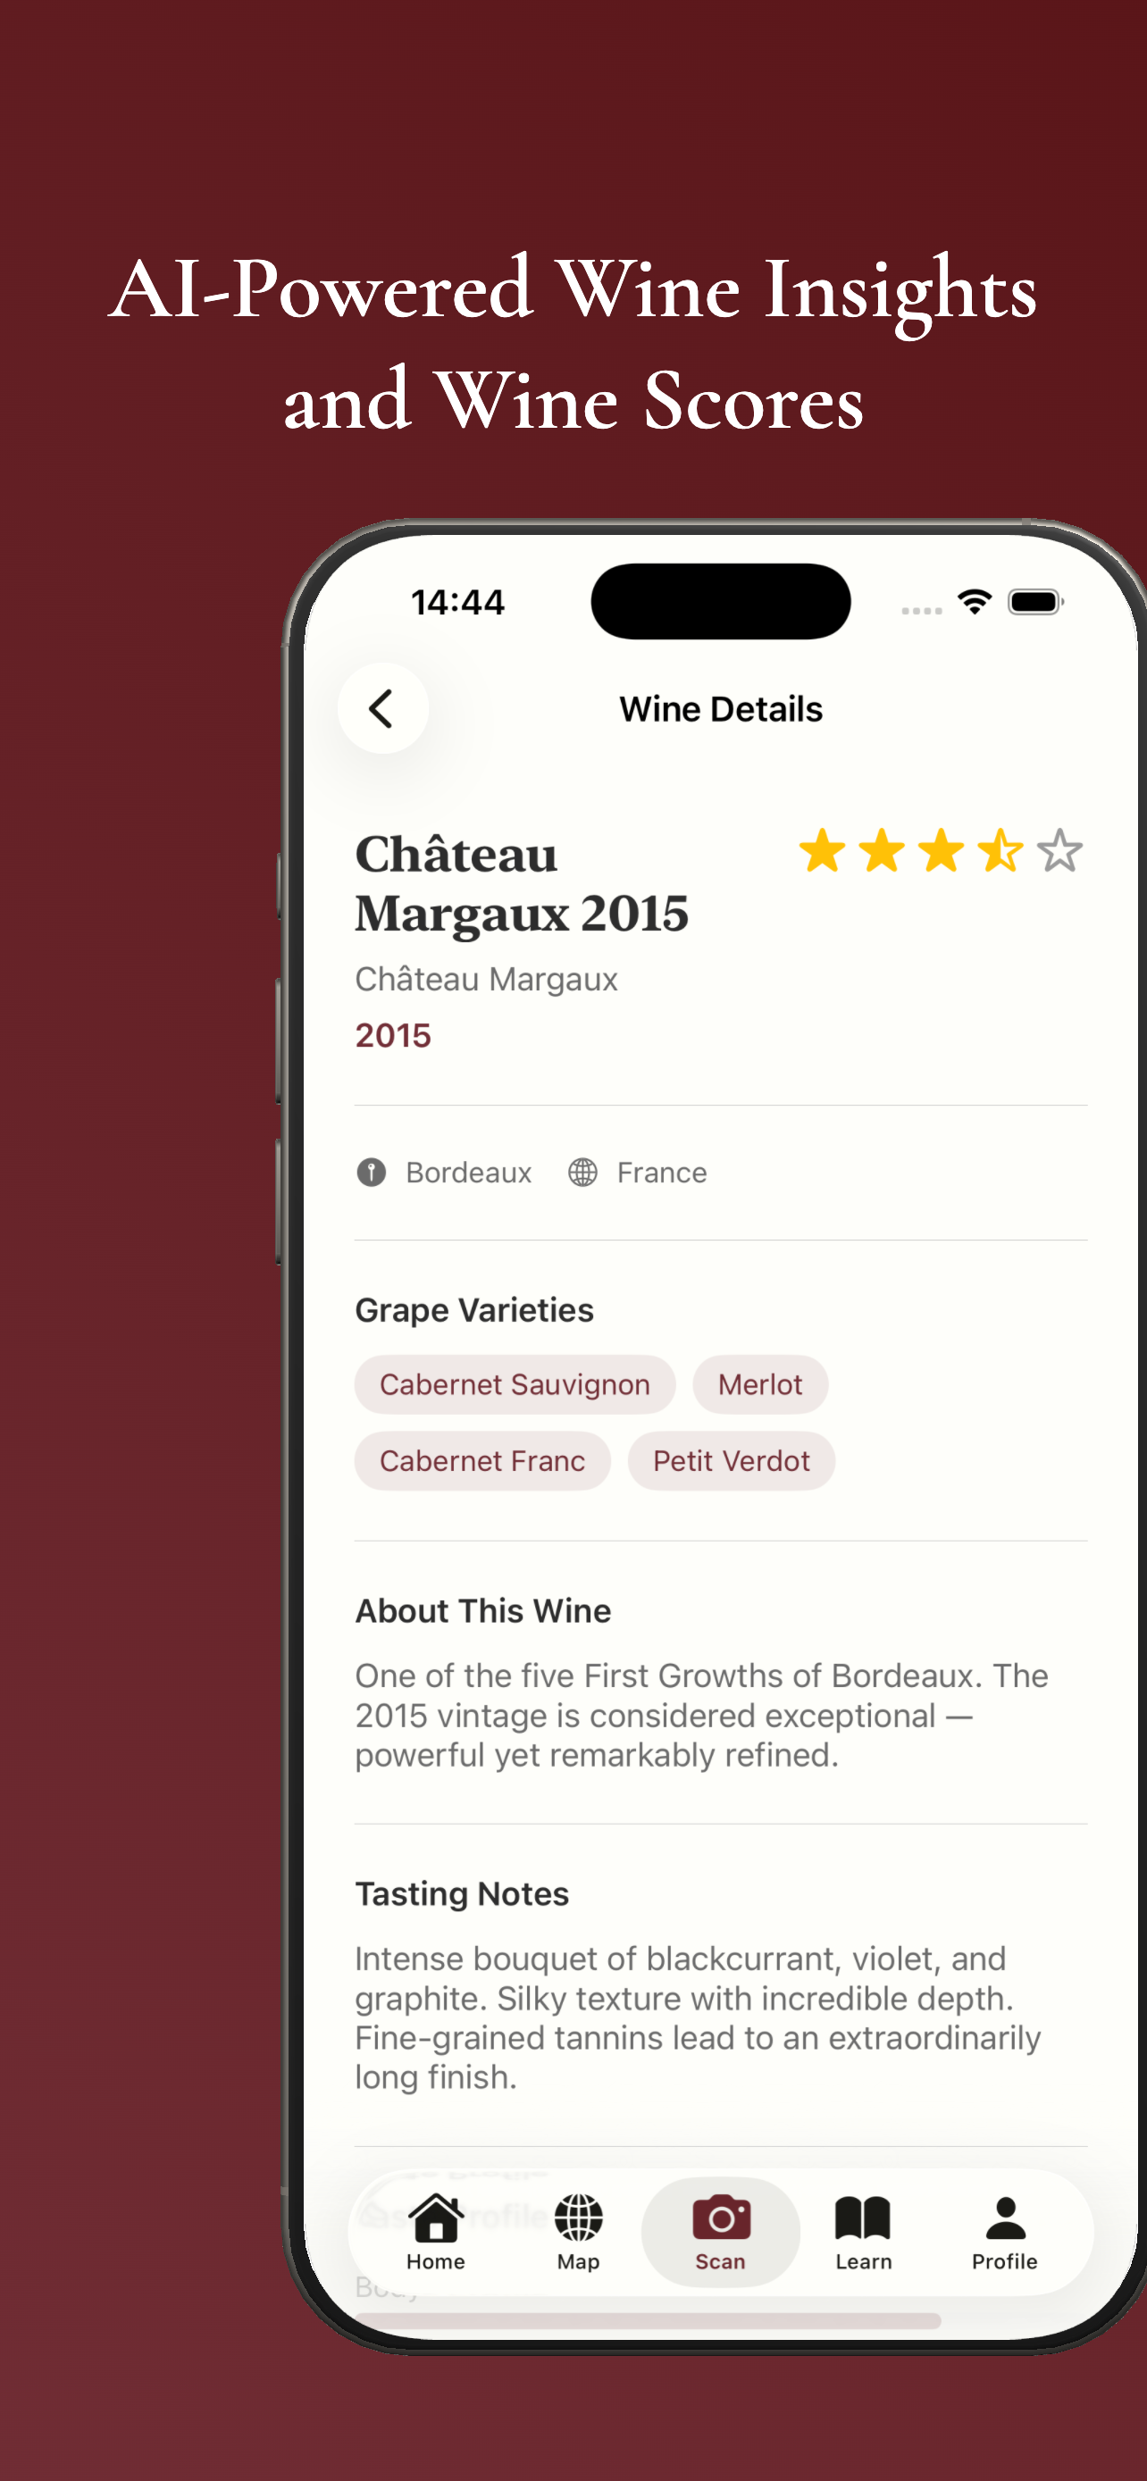Viewport: 1147px width, 2481px height.
Task: Select the 2015 vintage link
Action: 393,1034
